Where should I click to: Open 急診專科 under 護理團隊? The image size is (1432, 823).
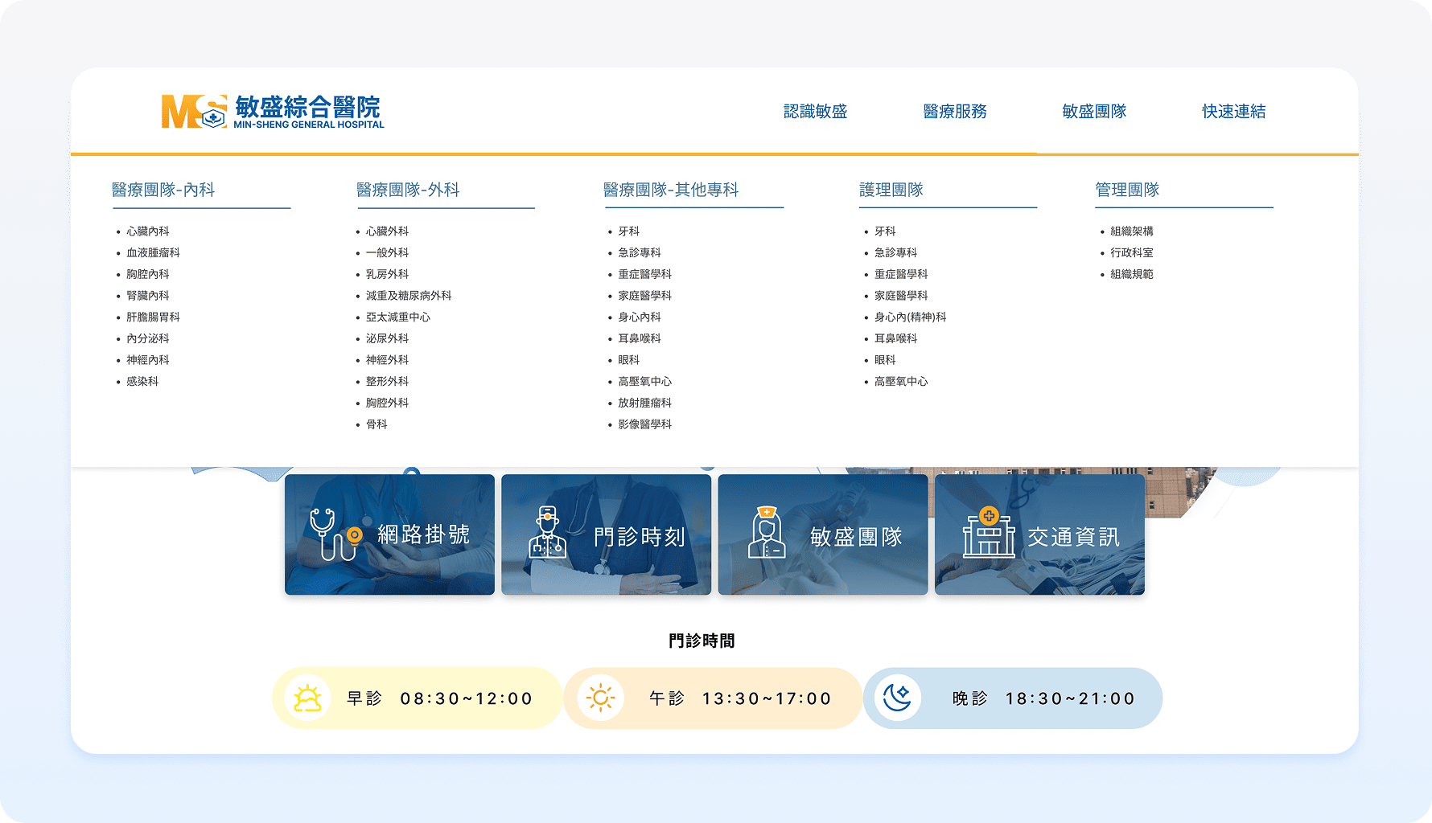(x=896, y=252)
